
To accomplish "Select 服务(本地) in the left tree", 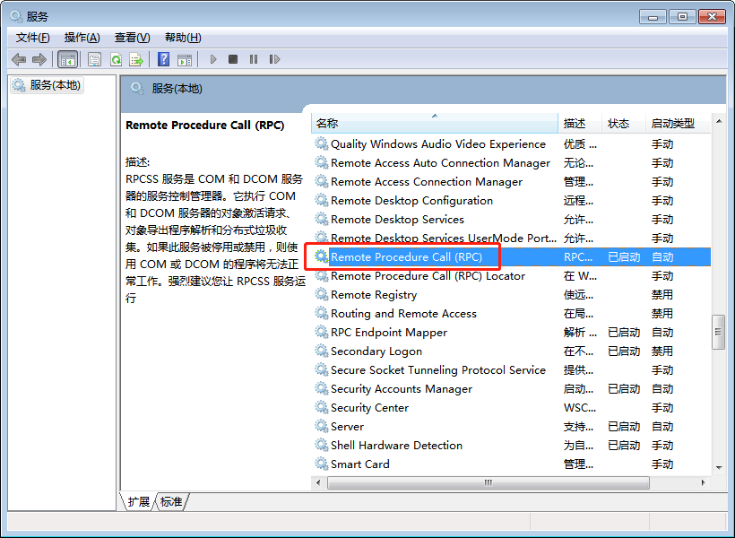I will point(47,85).
